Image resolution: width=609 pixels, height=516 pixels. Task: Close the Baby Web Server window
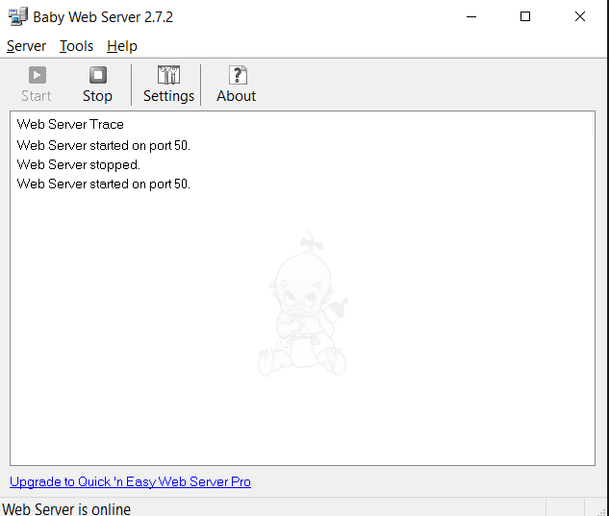coord(580,16)
